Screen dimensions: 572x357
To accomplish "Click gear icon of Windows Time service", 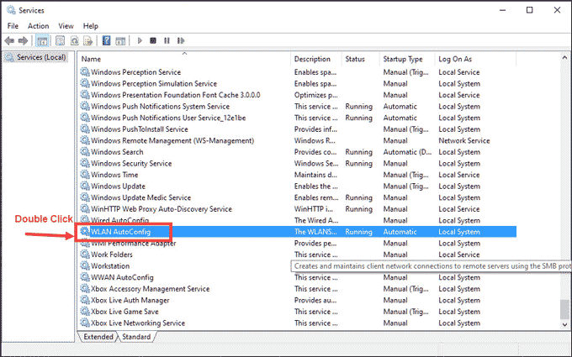I will 85,175.
